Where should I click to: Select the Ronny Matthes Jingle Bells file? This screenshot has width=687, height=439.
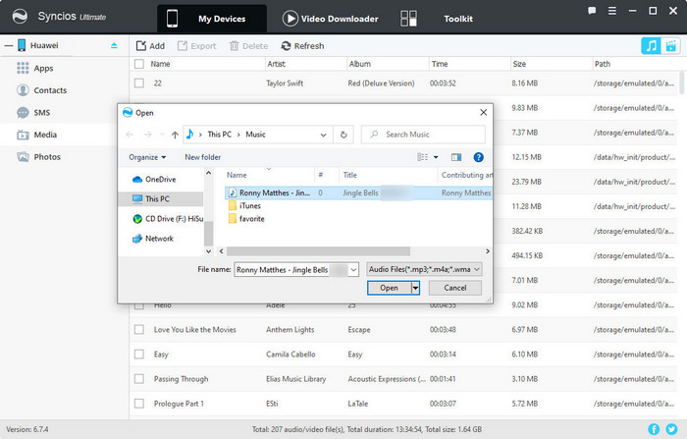(358, 192)
